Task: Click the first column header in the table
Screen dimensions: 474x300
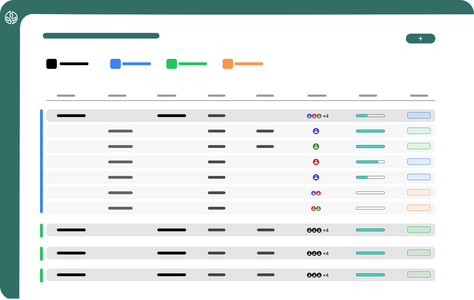Action: (66, 96)
